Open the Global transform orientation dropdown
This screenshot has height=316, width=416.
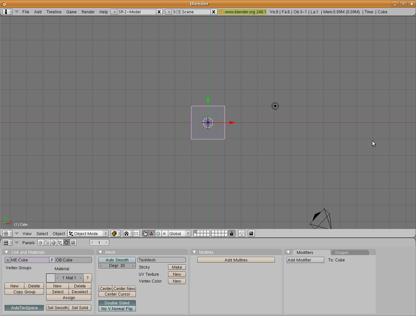coord(179,234)
